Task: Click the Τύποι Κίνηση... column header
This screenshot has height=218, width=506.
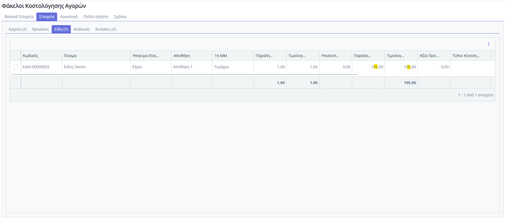Action: click(466, 56)
